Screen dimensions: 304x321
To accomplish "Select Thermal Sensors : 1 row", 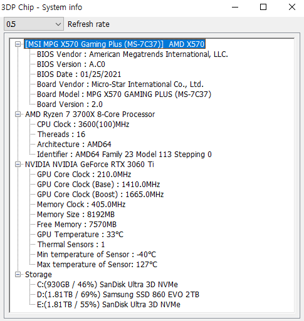I will [71, 245].
